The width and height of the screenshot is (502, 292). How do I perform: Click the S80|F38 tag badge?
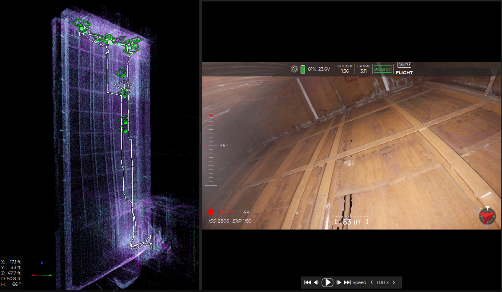click(404, 65)
